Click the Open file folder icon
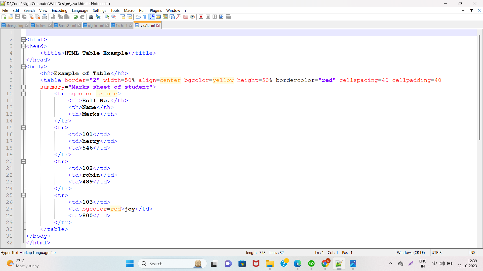 (x=11, y=17)
